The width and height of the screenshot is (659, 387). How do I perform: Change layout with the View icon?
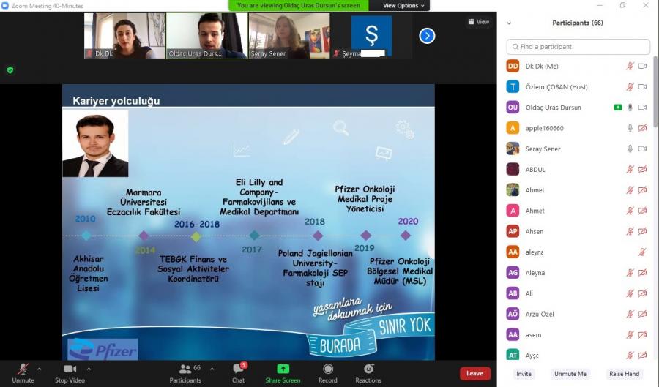coord(479,22)
